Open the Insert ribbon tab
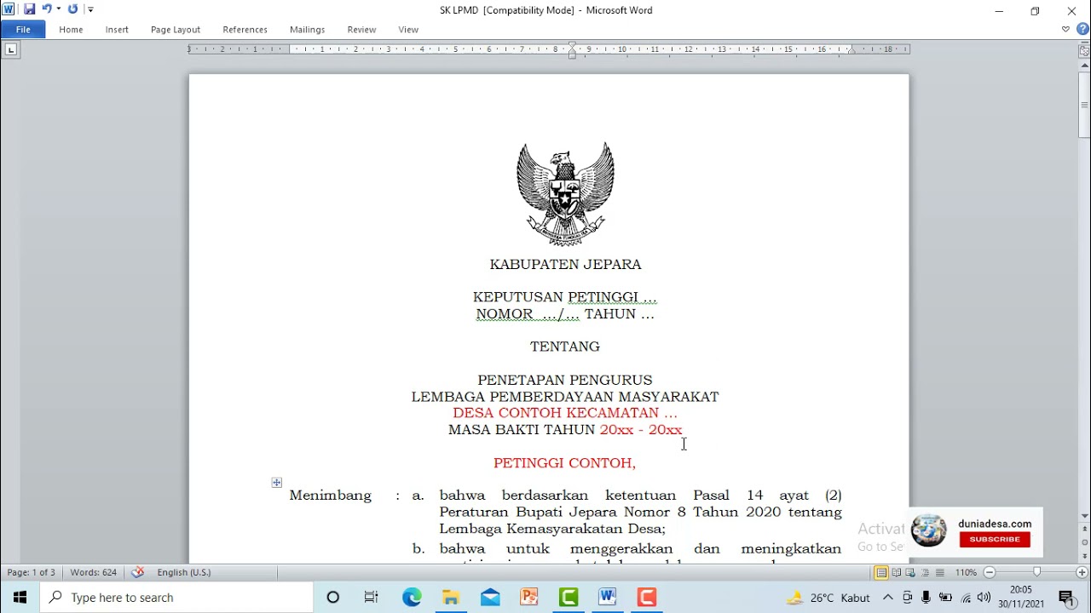1091x613 pixels. pyautogui.click(x=117, y=29)
